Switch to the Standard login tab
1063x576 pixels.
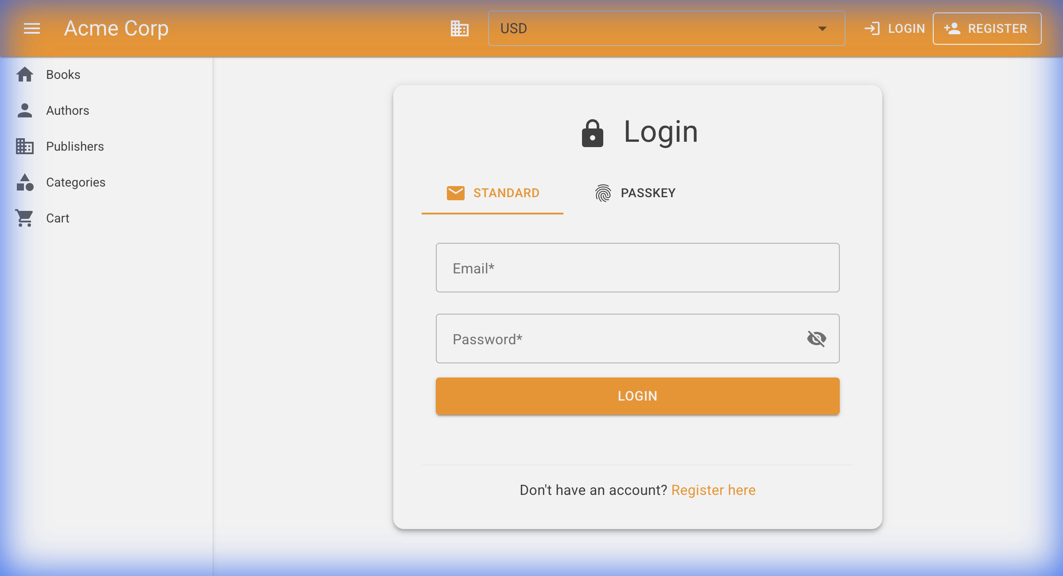[493, 193]
